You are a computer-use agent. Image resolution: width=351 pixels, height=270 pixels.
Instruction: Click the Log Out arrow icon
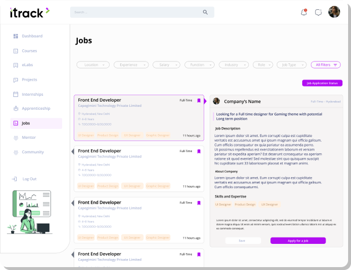tap(15, 179)
